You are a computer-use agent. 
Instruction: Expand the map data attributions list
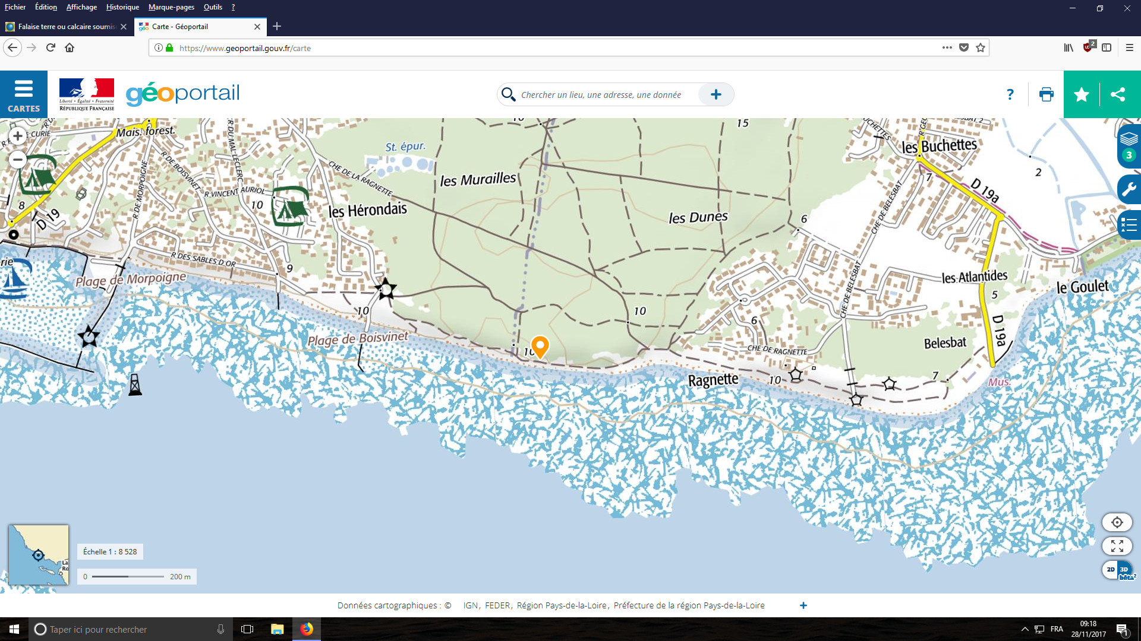(803, 605)
